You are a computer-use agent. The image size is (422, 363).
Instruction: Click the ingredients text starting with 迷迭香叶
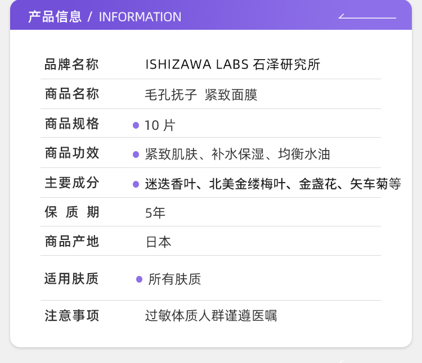pos(273,184)
